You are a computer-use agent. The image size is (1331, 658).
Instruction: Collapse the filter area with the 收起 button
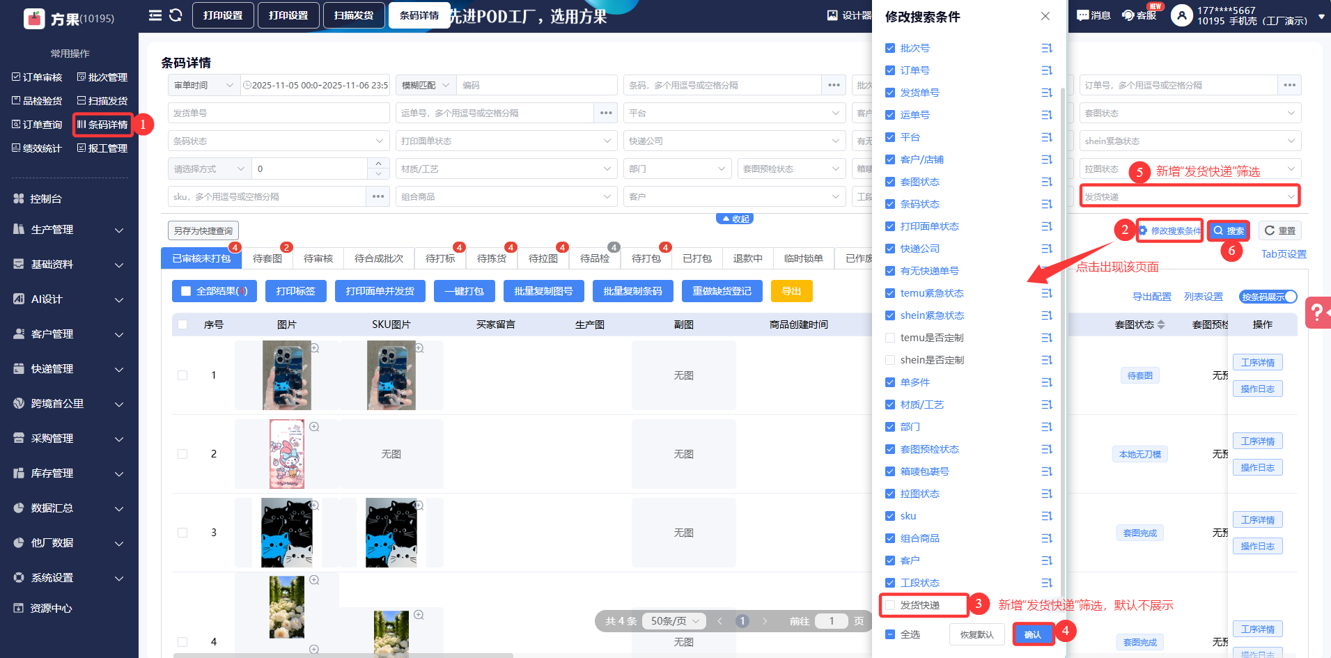point(735,219)
